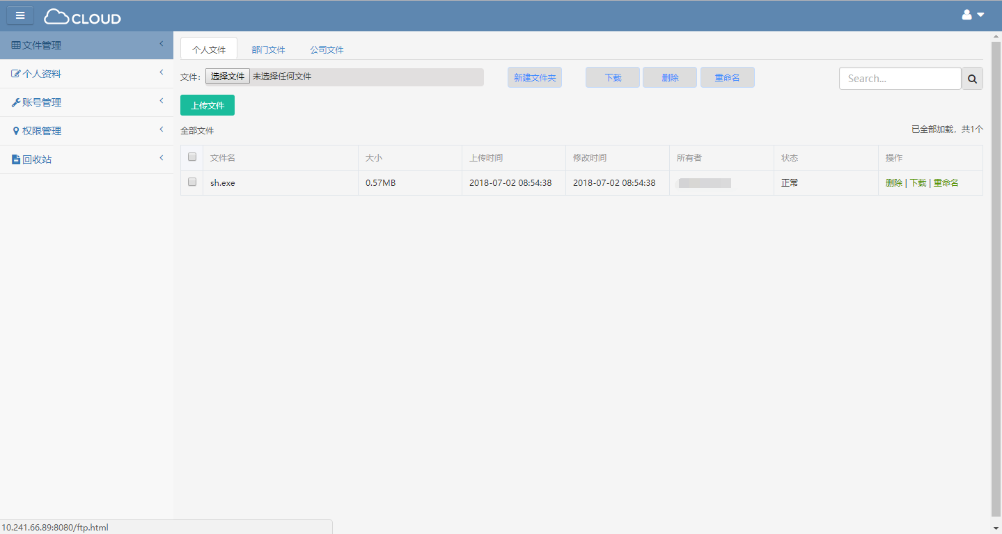Focus the Search input field
This screenshot has height=534, width=1002.
pos(900,79)
